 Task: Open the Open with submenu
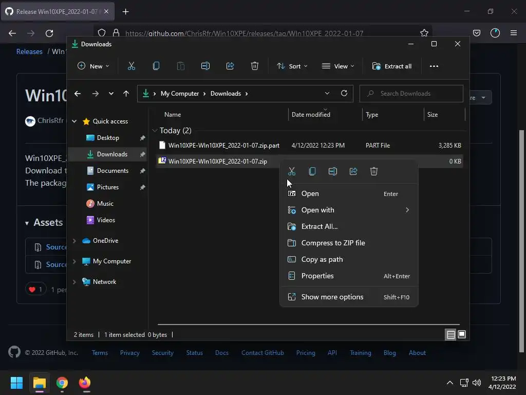349,210
